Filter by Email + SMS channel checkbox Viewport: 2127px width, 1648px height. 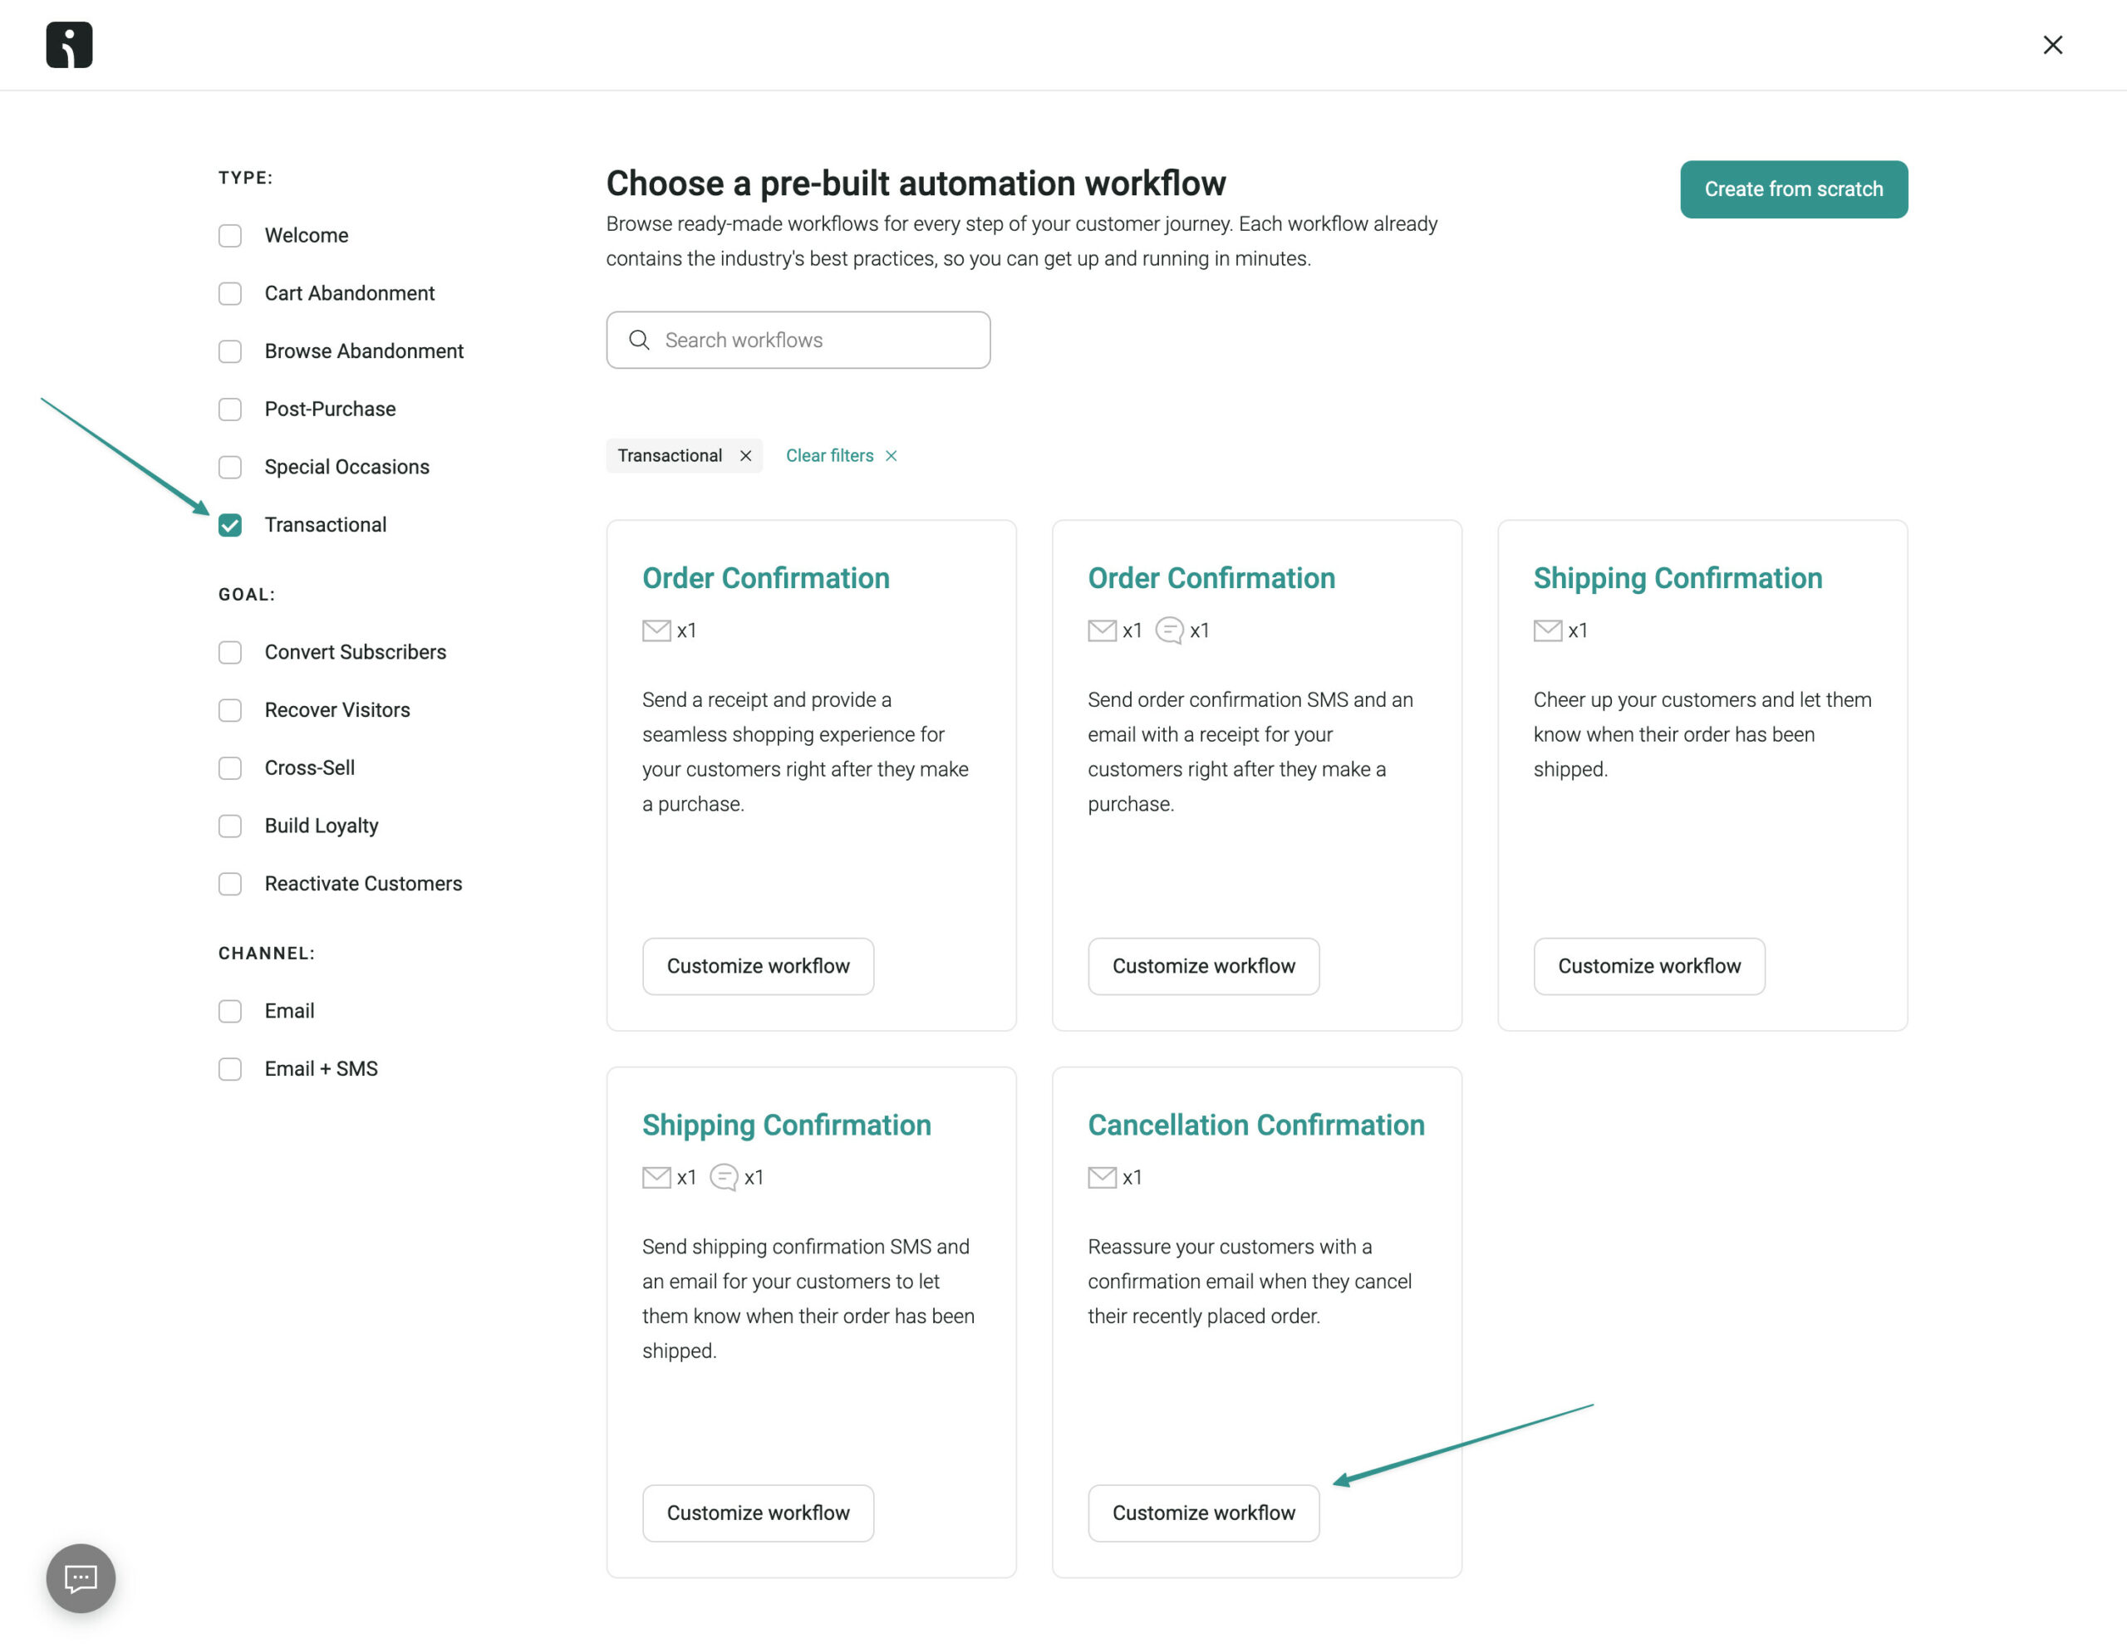[230, 1069]
